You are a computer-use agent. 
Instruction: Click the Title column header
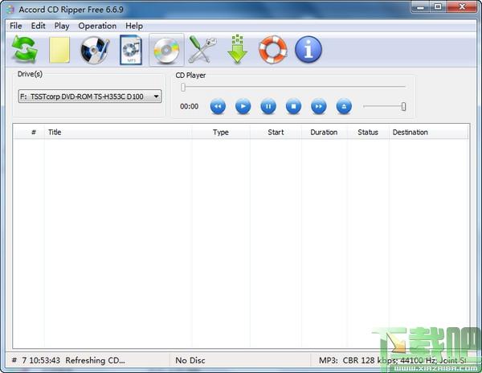coord(55,133)
